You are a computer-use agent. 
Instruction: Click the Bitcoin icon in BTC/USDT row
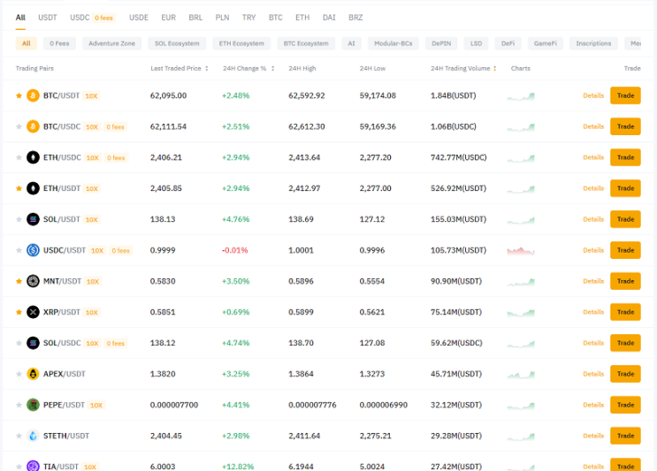click(33, 95)
